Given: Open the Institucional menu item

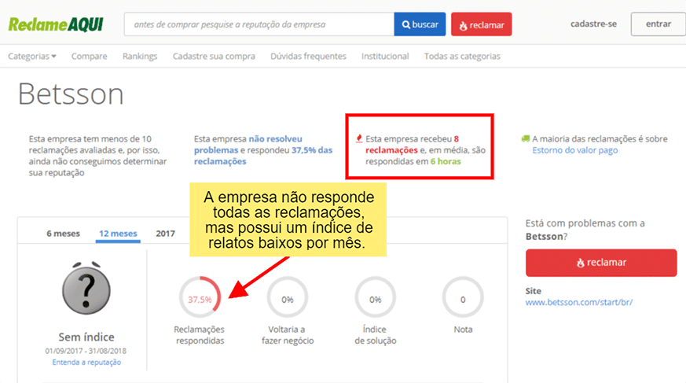Looking at the screenshot, I should click(x=385, y=56).
